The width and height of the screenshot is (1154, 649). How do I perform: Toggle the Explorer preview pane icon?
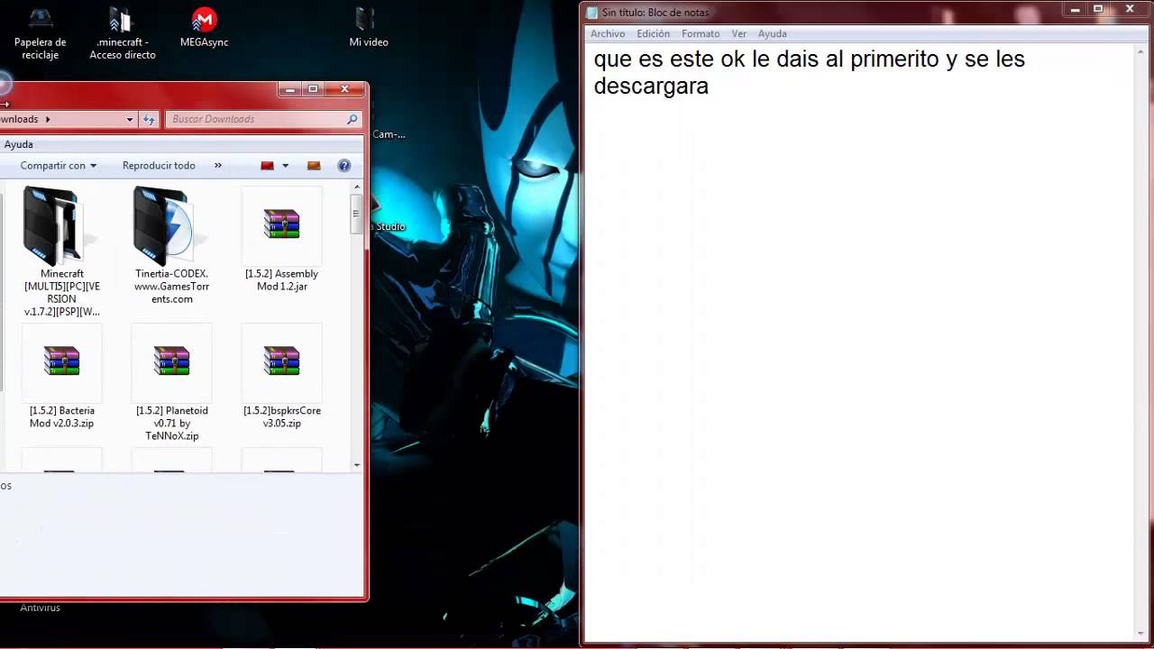coord(314,166)
